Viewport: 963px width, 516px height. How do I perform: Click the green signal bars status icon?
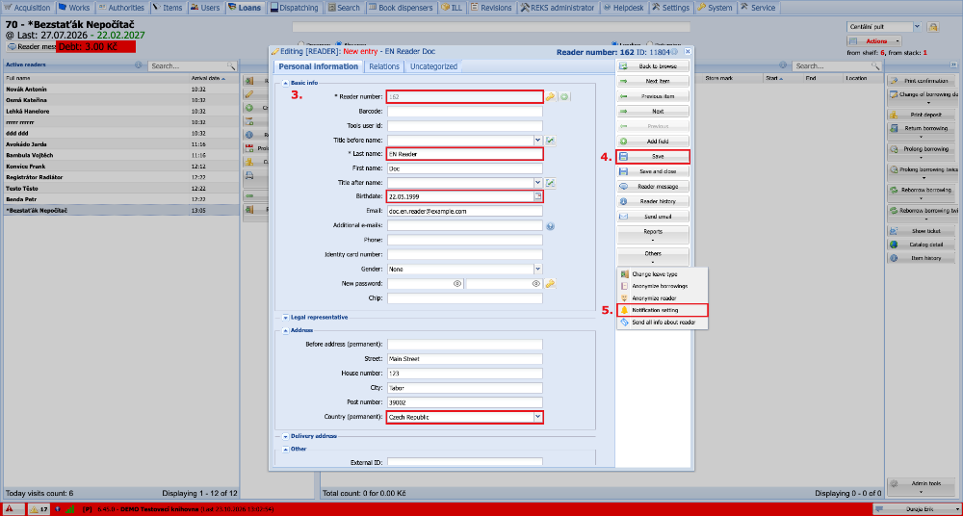70,509
